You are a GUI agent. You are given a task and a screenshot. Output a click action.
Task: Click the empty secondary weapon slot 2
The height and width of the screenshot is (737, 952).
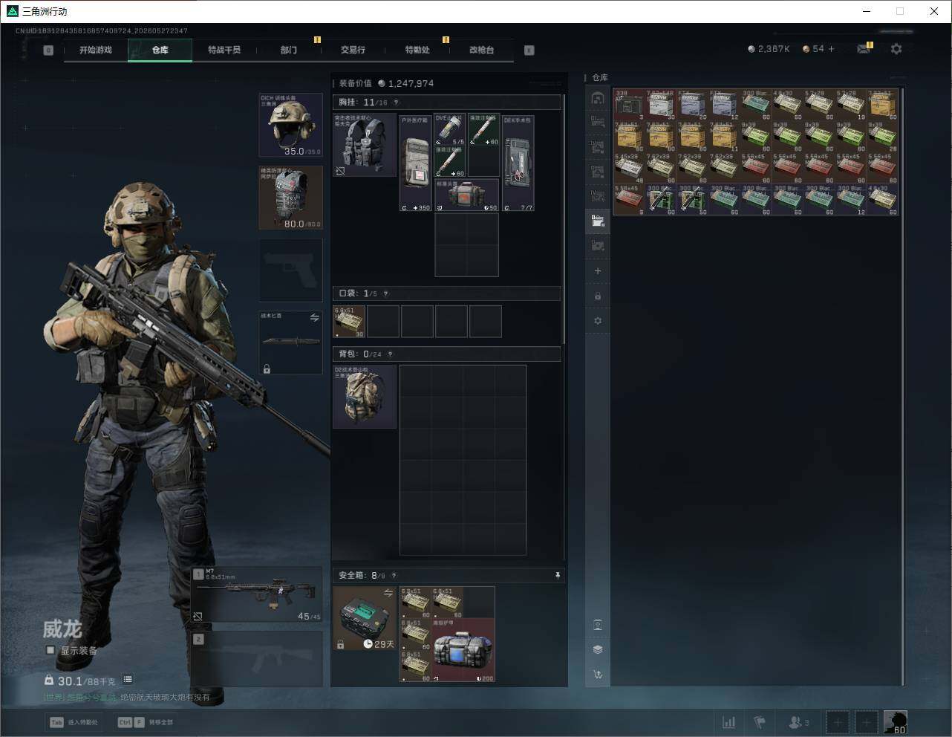click(257, 658)
